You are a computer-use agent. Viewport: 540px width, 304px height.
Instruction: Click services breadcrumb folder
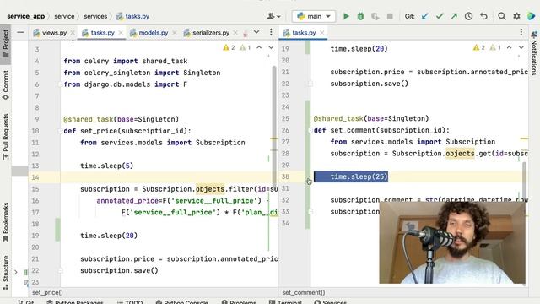tap(95, 16)
